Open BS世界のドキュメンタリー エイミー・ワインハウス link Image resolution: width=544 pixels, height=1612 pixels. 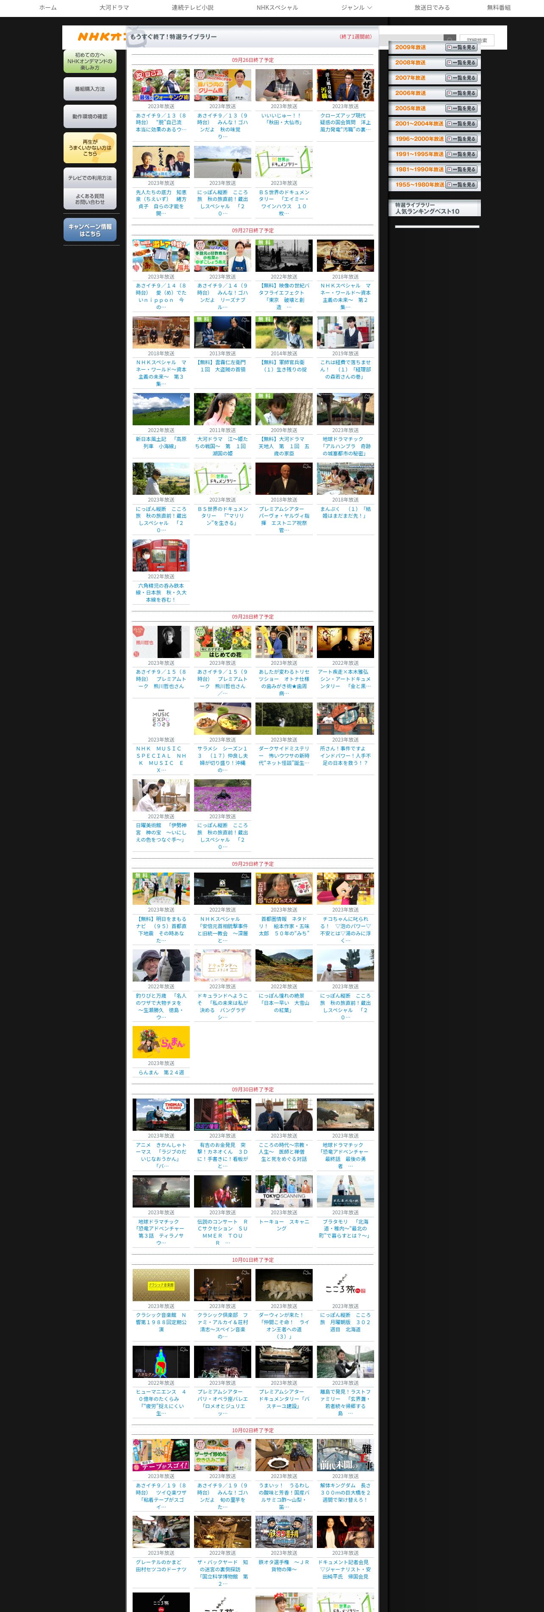pyautogui.click(x=284, y=203)
